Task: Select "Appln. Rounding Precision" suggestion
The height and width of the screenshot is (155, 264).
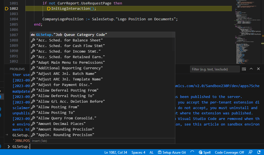Action: (102, 135)
